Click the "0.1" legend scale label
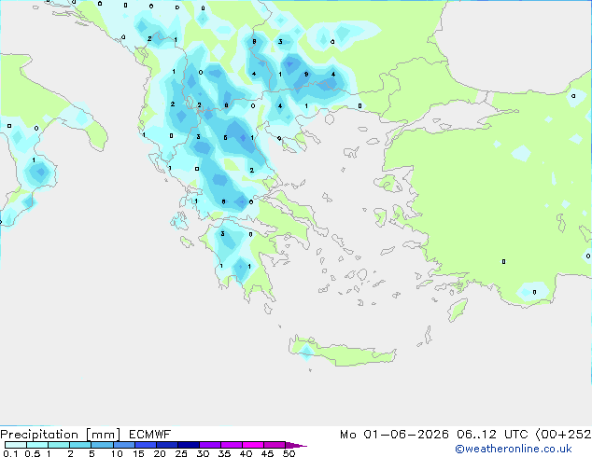 [x=10, y=453]
